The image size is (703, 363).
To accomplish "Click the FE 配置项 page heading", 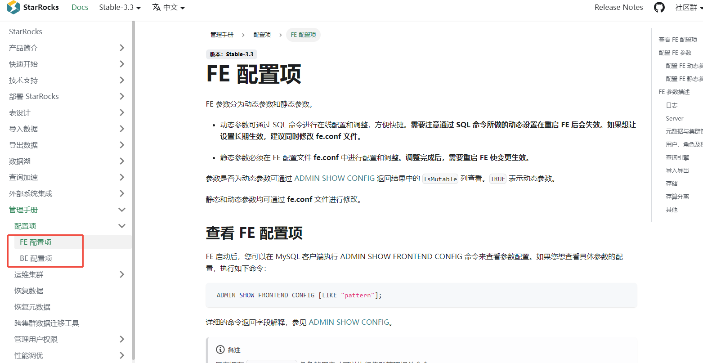I will coord(254,75).
